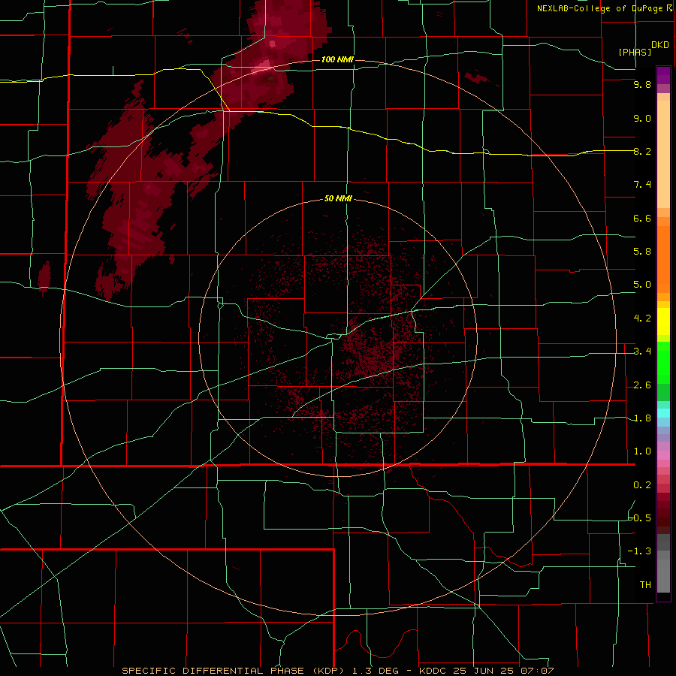
Task: Click the small echo in the northeast
Action: coord(477,78)
